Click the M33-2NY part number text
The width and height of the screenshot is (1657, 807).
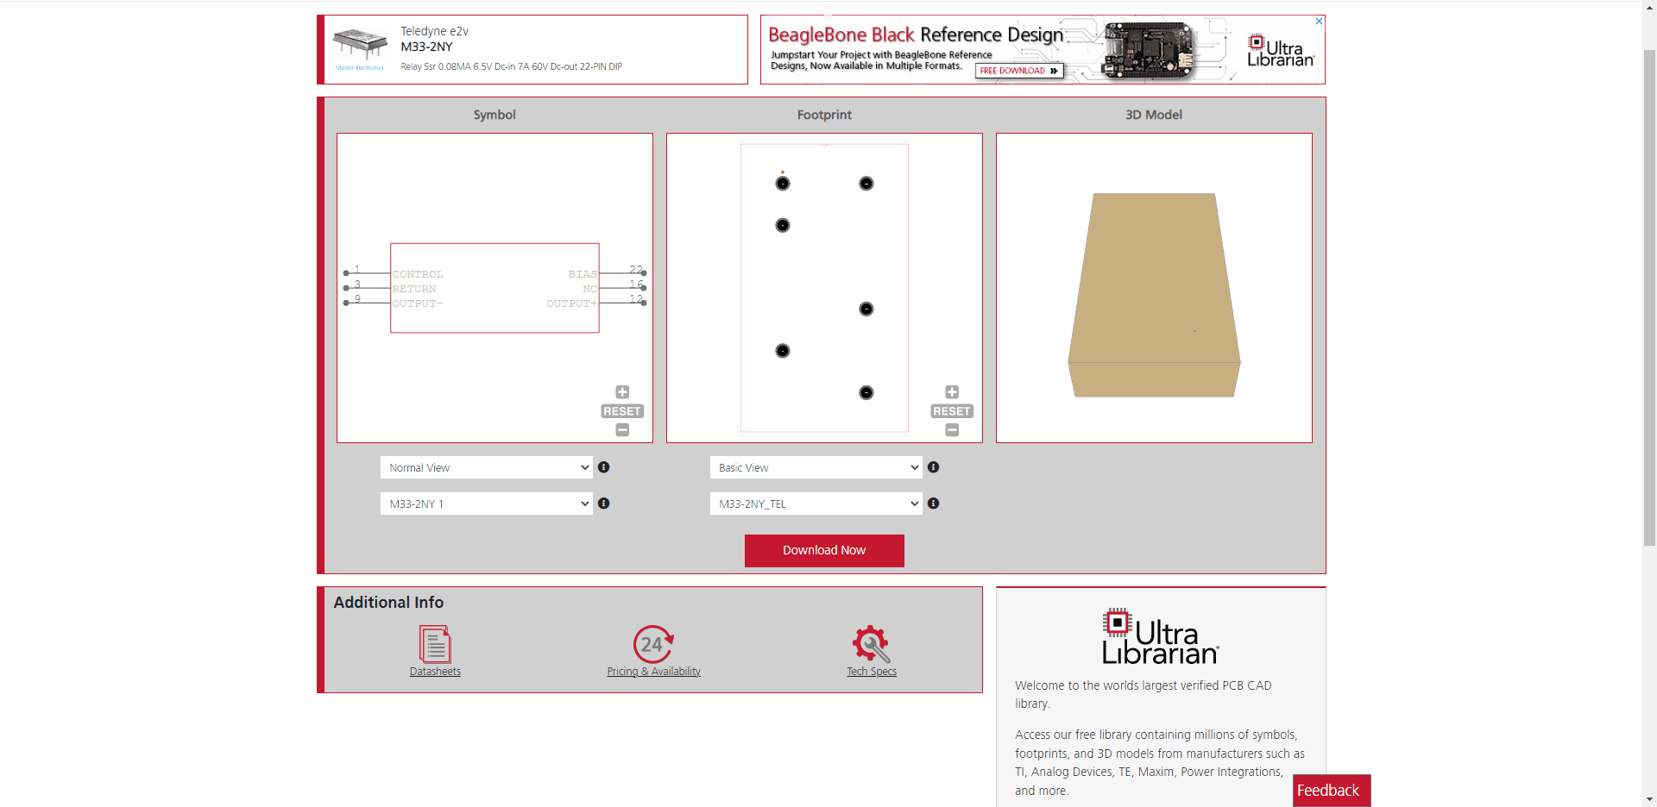[426, 47]
